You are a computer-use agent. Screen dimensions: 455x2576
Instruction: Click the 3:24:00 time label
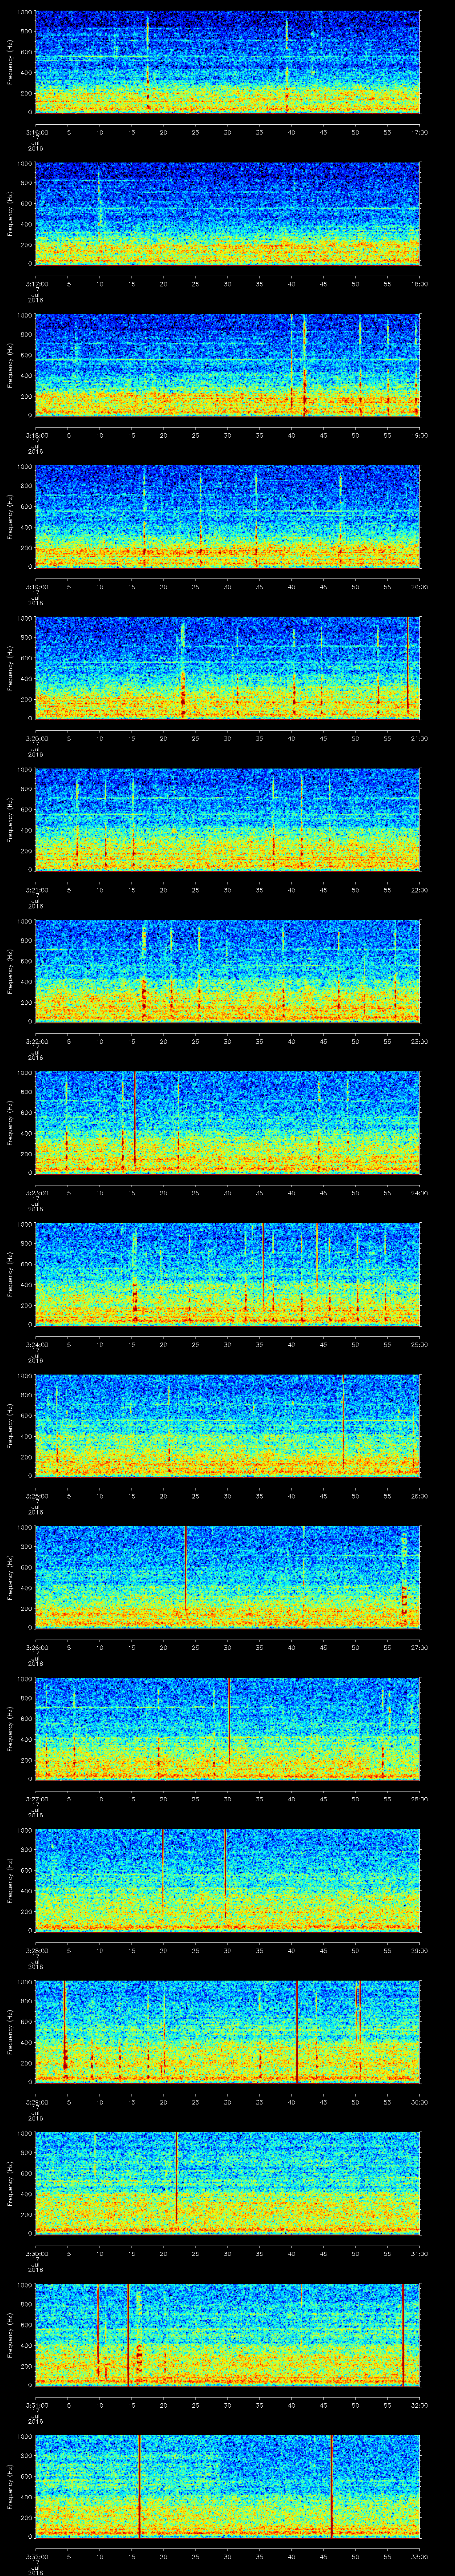(36, 1344)
